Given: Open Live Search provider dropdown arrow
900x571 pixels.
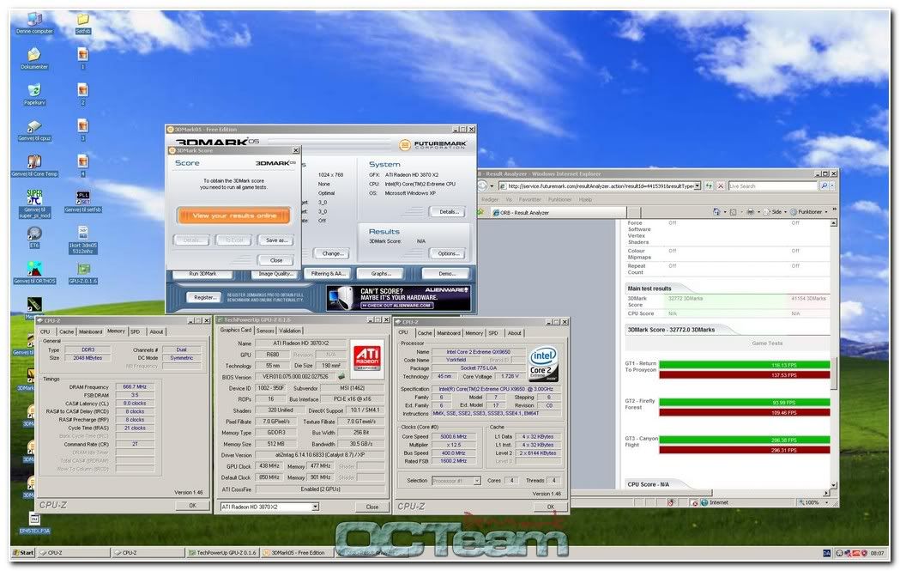Looking at the screenshot, I should (x=832, y=186).
